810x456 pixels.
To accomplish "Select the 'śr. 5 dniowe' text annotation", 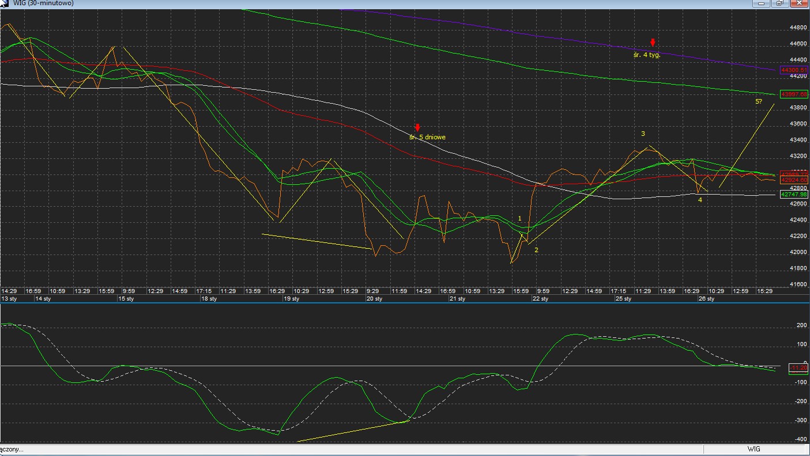I will [x=427, y=137].
